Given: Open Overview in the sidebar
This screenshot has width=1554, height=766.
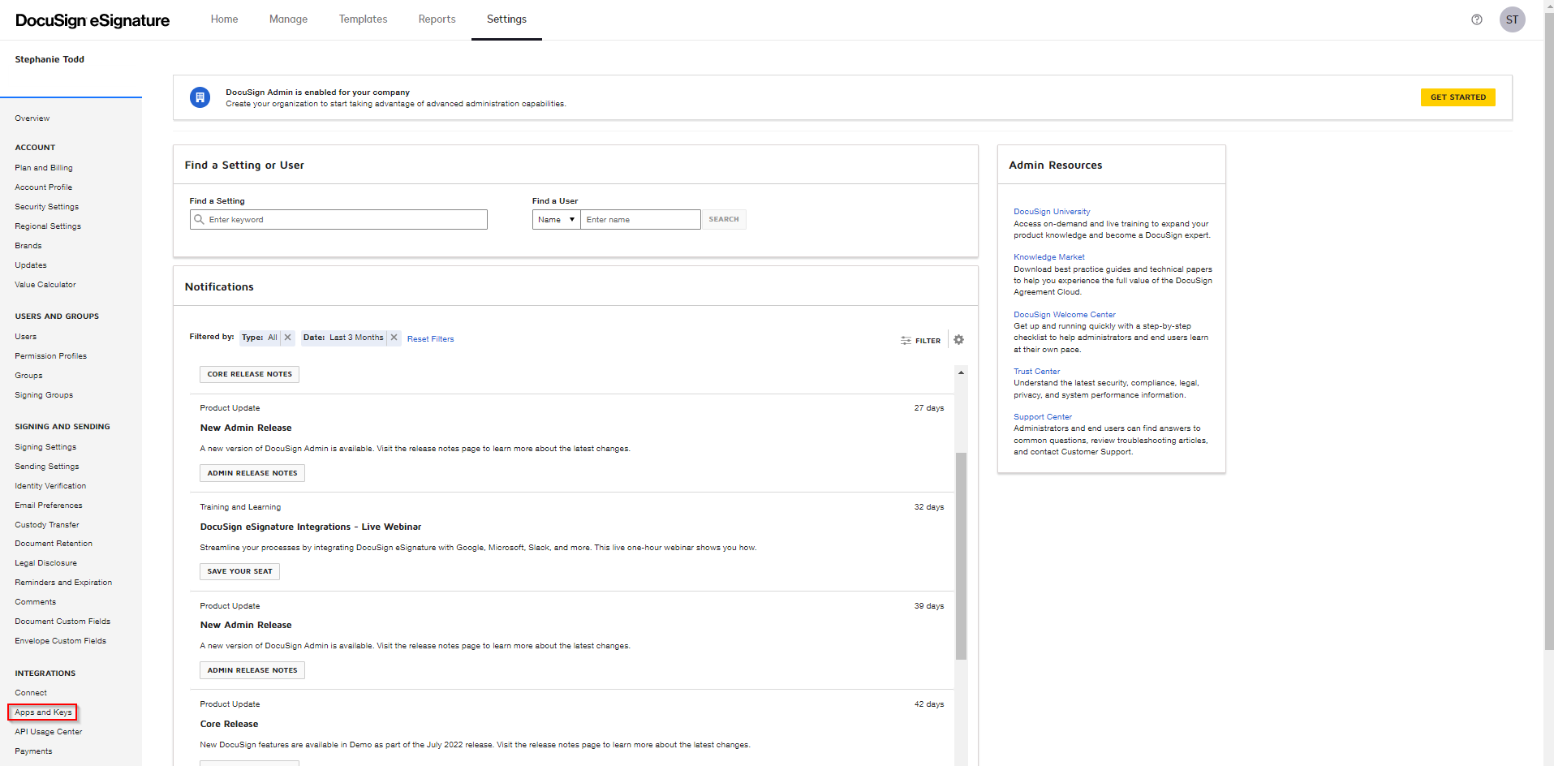Looking at the screenshot, I should coord(32,118).
